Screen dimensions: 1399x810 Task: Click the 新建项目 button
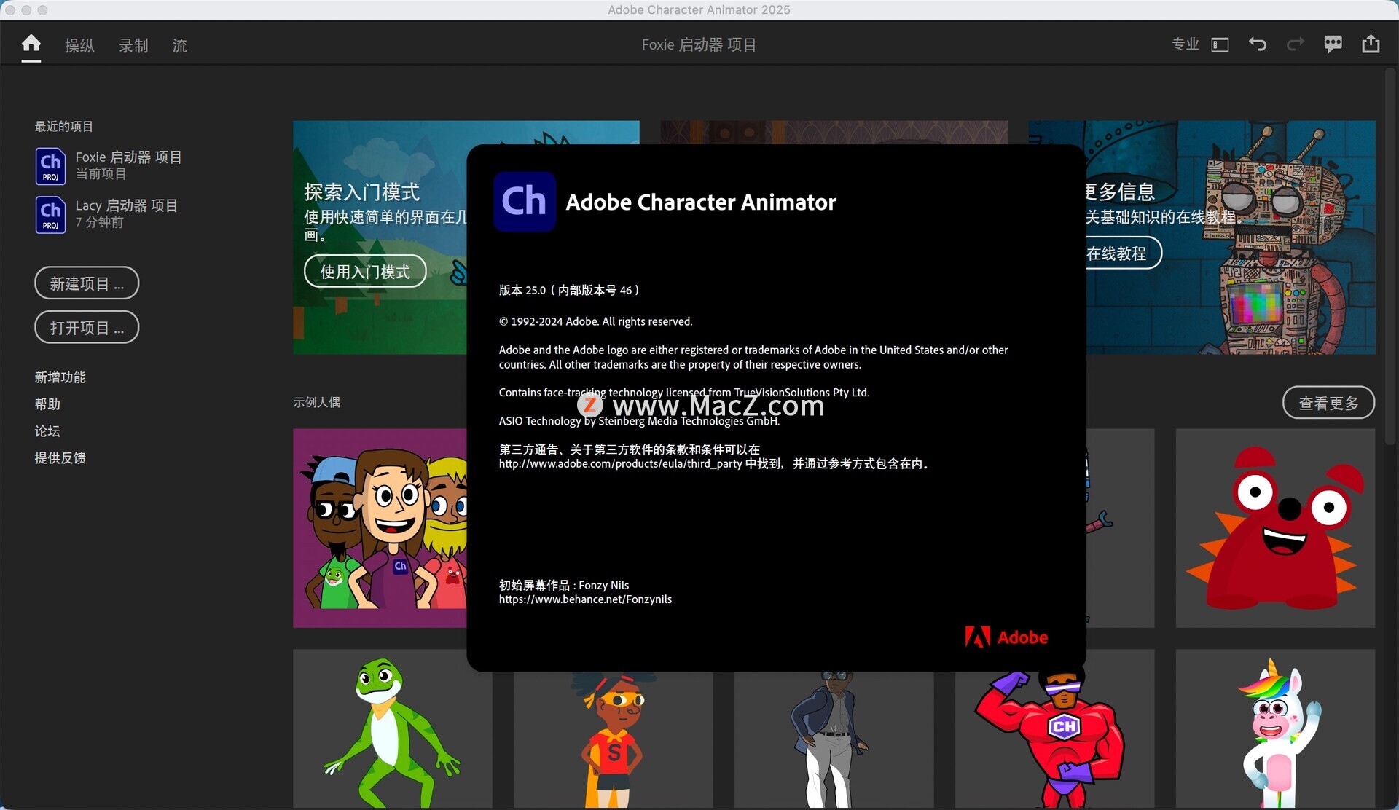pyautogui.click(x=87, y=283)
